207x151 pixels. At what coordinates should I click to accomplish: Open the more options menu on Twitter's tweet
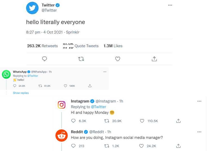170,5
